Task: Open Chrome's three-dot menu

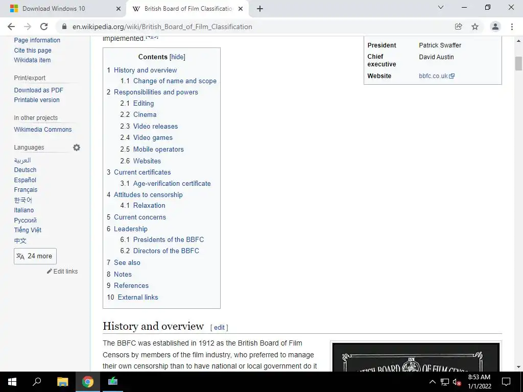Action: [512, 27]
